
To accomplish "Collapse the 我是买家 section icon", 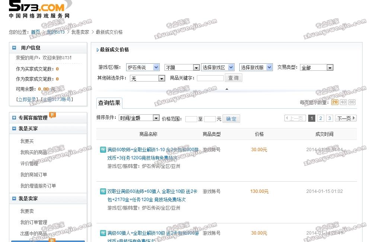I will click(x=14, y=128).
